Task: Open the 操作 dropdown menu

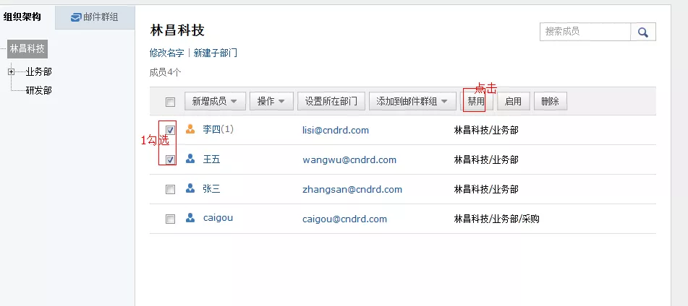Action: pos(271,101)
